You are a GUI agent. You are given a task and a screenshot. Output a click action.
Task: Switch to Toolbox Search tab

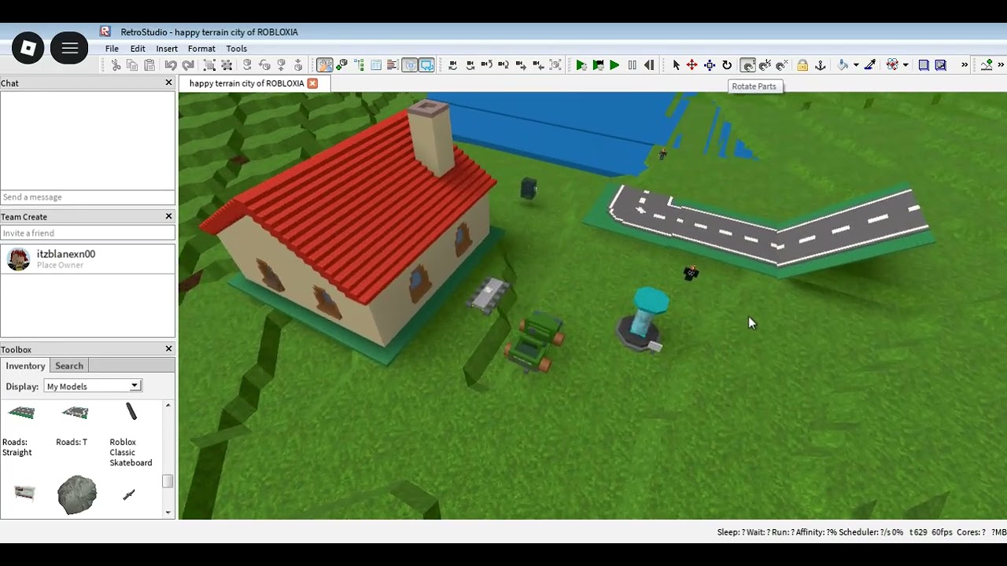click(69, 366)
